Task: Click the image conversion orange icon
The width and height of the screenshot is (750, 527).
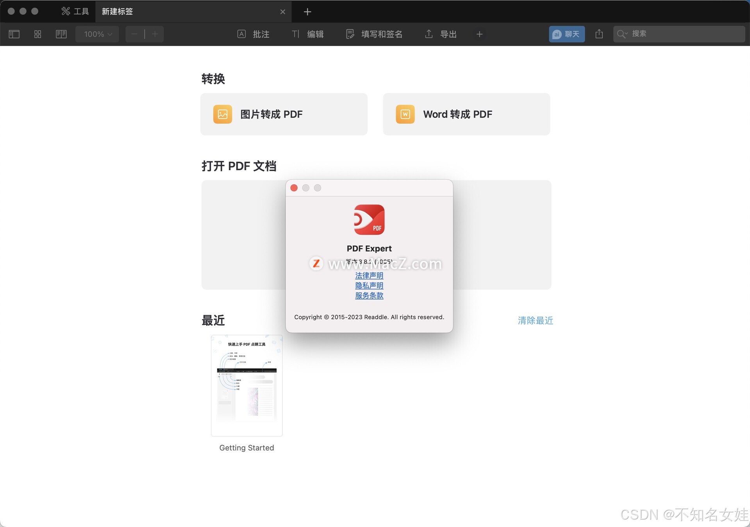Action: point(223,114)
